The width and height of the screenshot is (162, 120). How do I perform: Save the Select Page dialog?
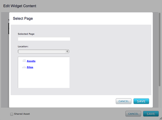(x=141, y=101)
